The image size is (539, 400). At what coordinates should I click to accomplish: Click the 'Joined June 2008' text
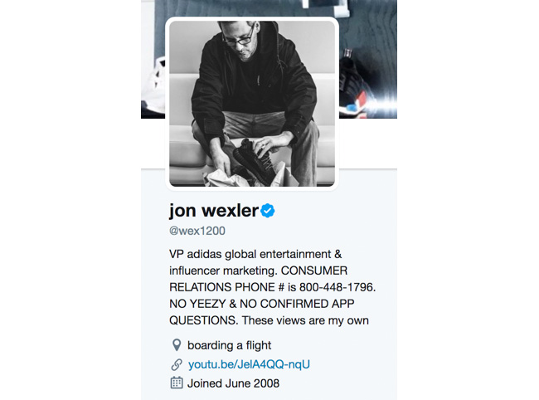tap(233, 383)
